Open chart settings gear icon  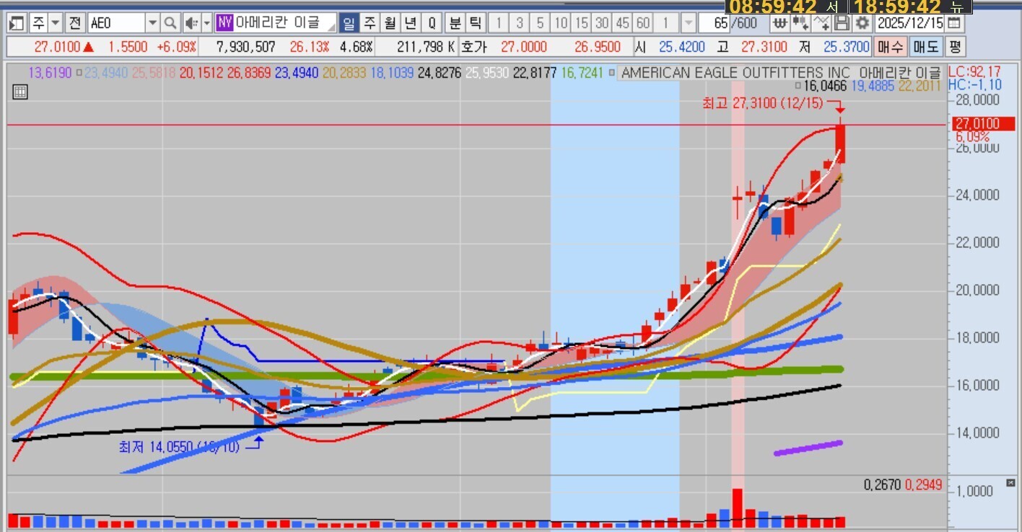tap(862, 23)
